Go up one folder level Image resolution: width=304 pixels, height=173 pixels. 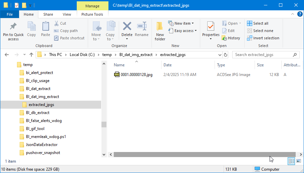tap(31, 55)
